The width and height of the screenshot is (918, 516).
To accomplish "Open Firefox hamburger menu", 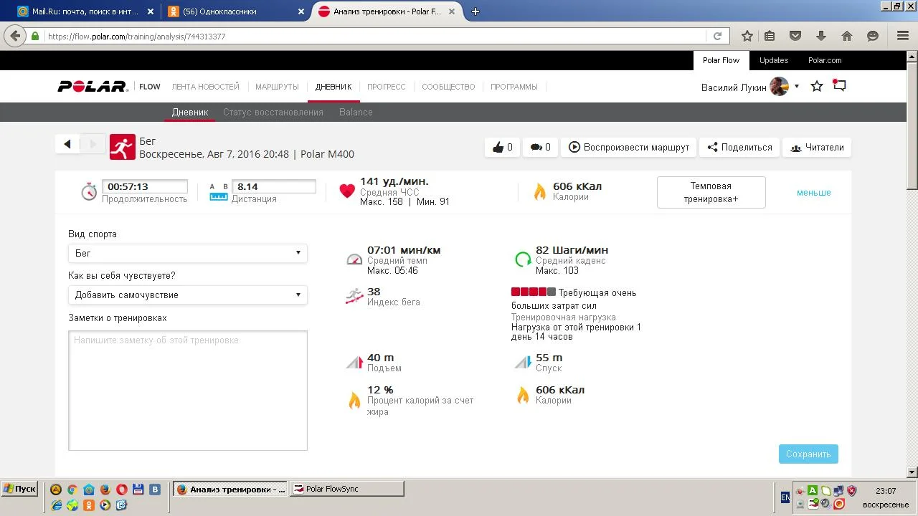I will [x=903, y=36].
